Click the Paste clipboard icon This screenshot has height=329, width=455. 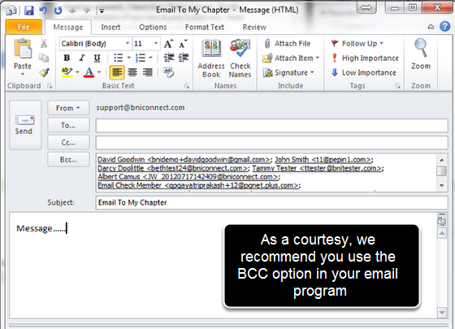tap(23, 49)
